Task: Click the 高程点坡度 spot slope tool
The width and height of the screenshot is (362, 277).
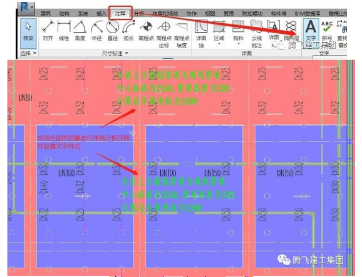Action: tap(182, 34)
